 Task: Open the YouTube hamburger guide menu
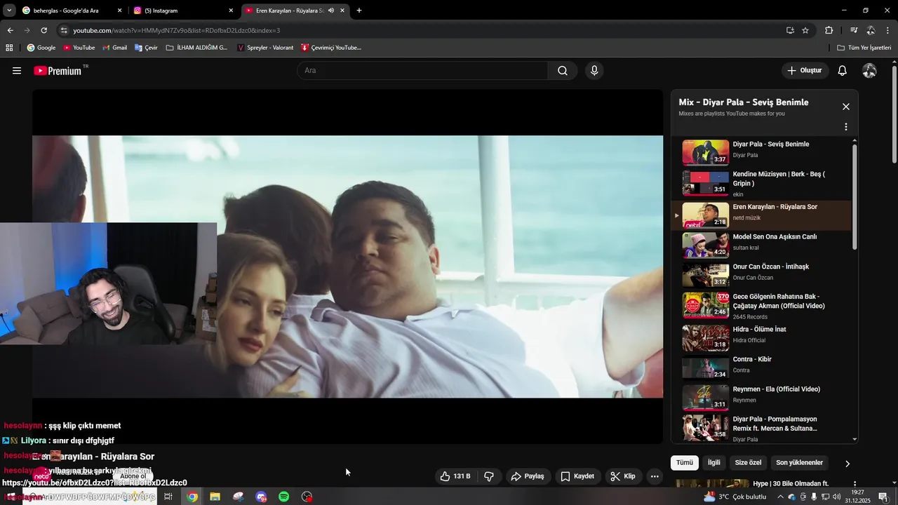[x=17, y=70]
